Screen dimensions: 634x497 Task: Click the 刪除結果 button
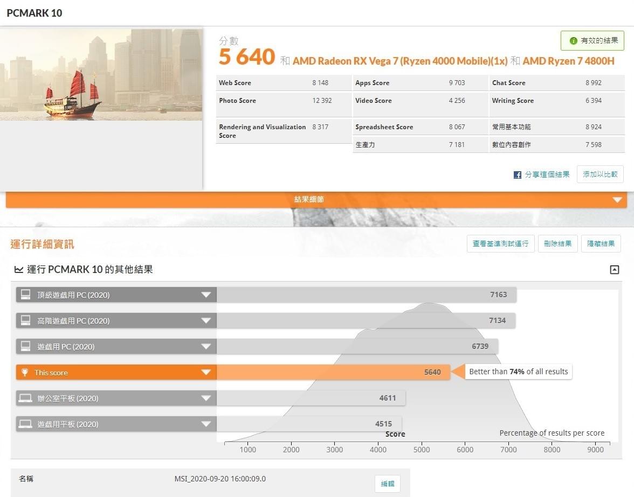tap(557, 243)
